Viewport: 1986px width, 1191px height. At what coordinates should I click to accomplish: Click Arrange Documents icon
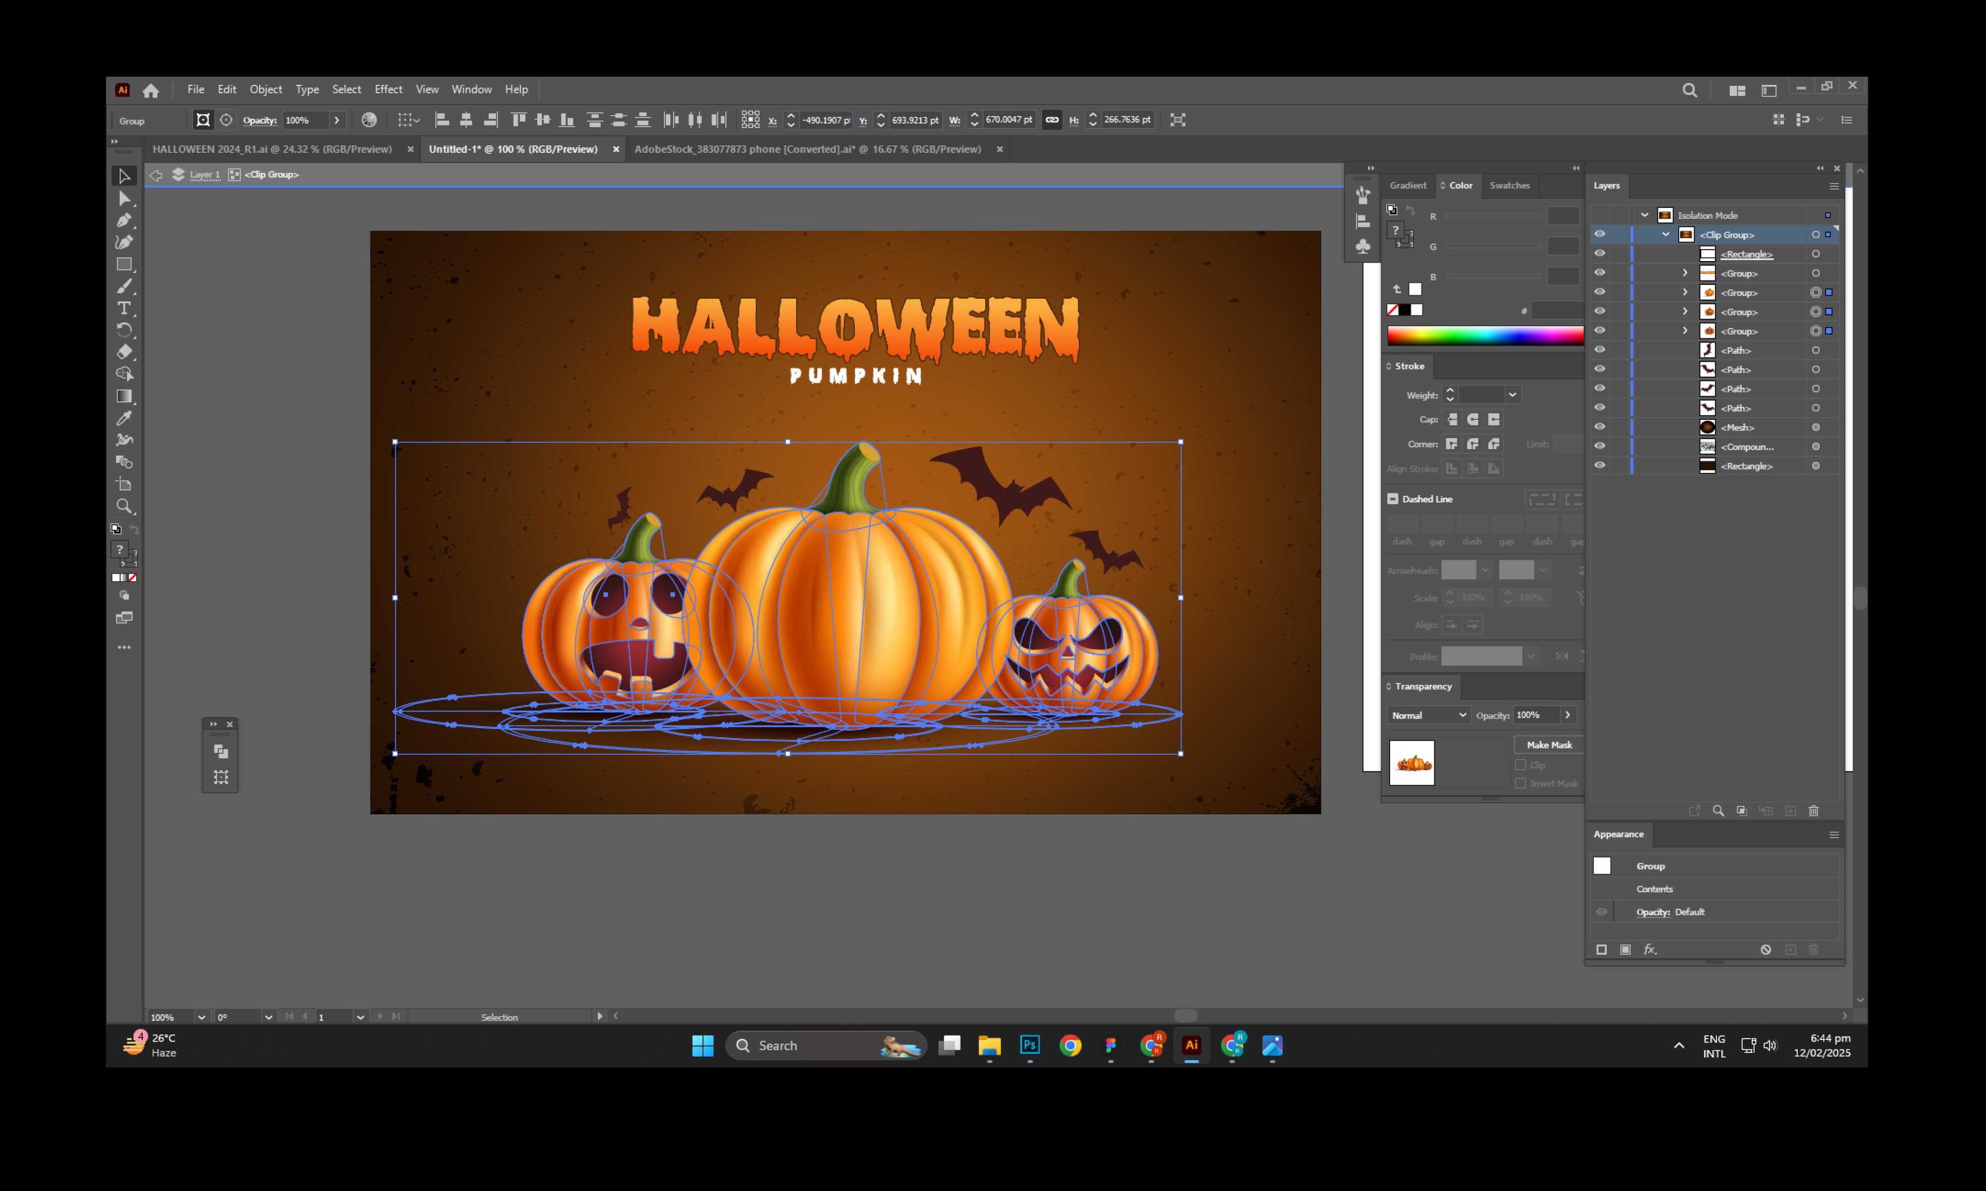pos(1737,90)
